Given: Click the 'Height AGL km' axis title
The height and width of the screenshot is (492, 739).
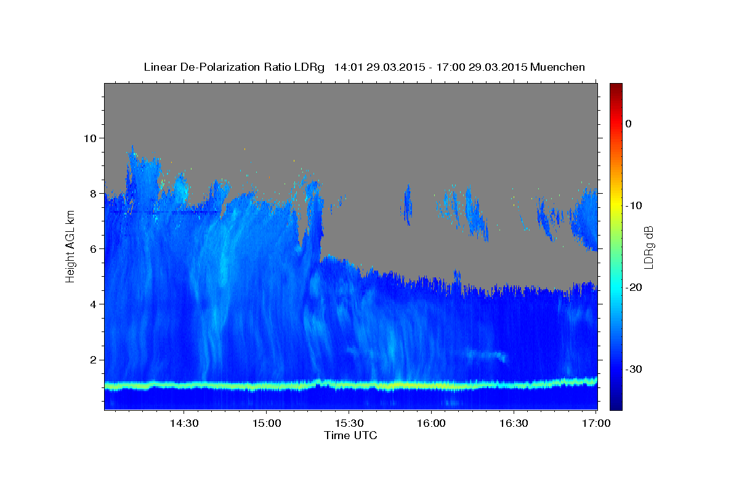Looking at the screenshot, I should point(70,246).
